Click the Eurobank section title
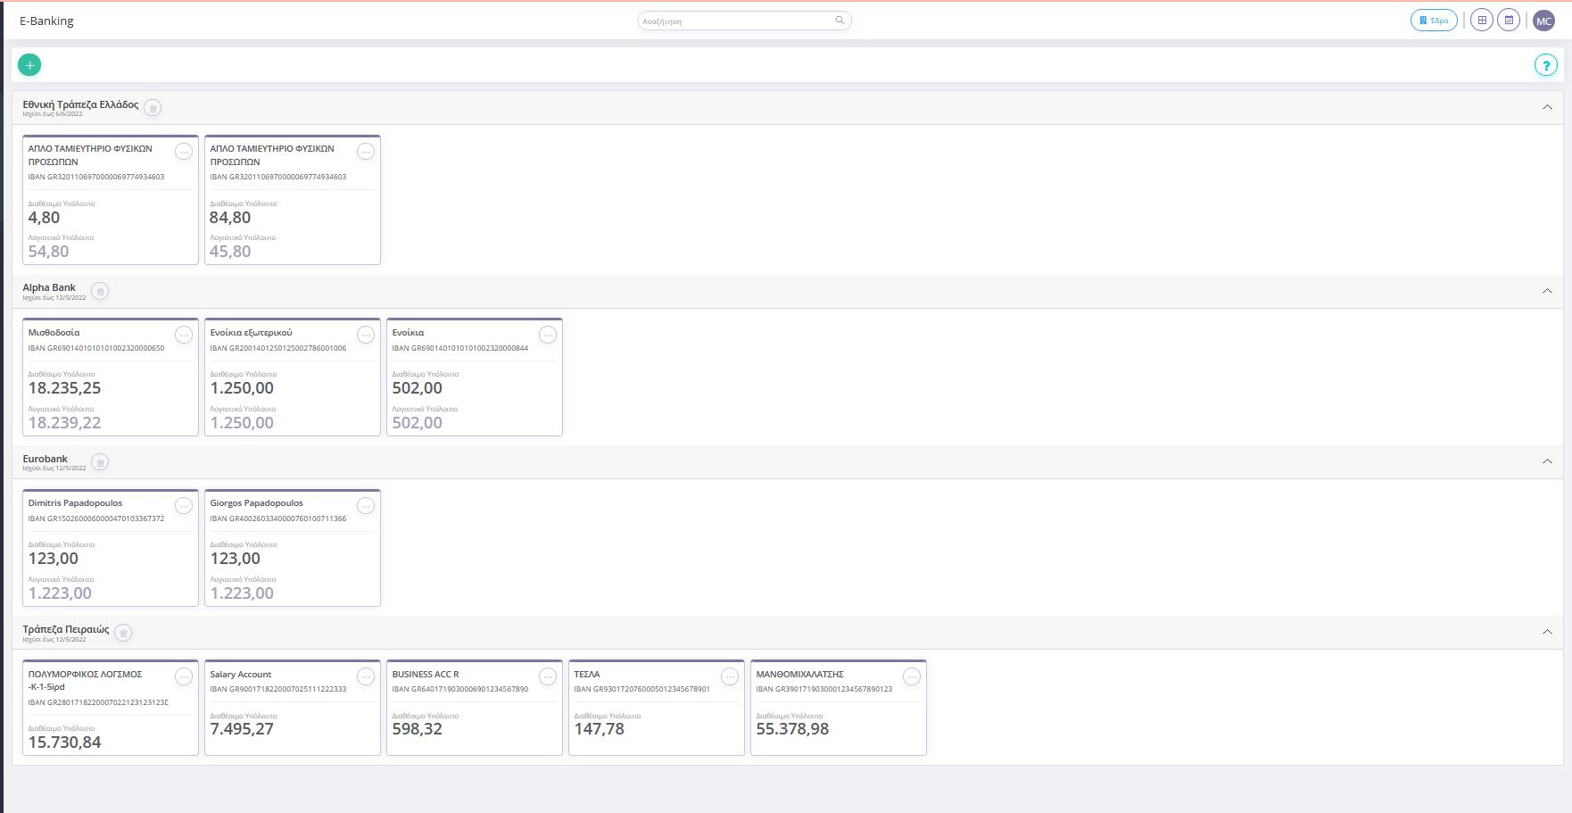This screenshot has width=1572, height=813. (46, 459)
